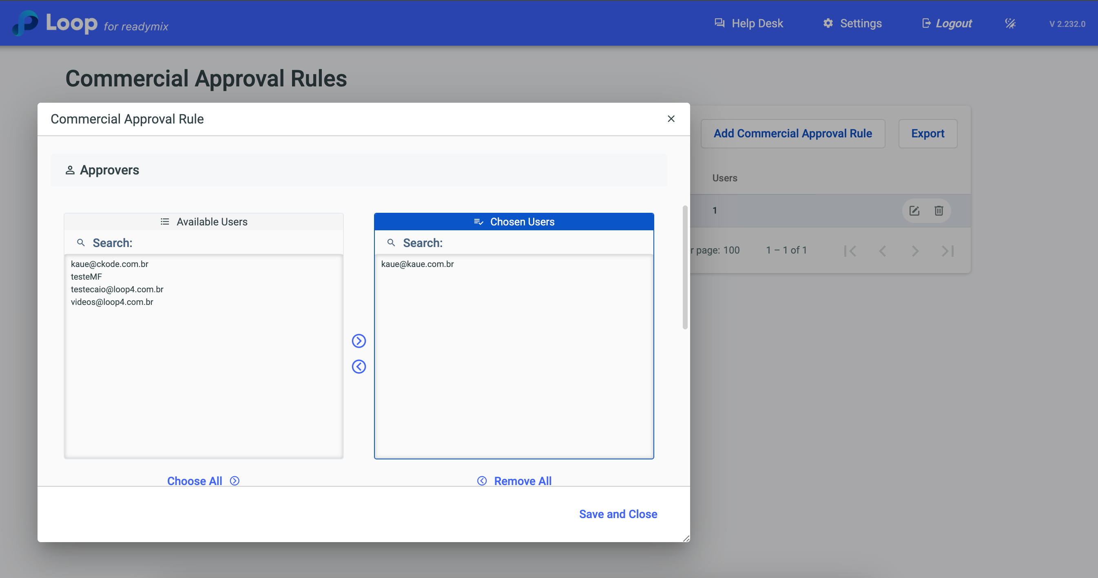The width and height of the screenshot is (1098, 578).
Task: Click the dialog vertical scrollbar
Action: click(684, 267)
